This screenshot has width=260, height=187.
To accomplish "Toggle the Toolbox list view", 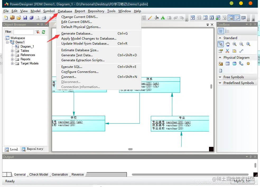I will tap(227, 31).
